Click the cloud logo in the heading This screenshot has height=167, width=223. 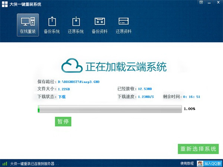tap(72, 65)
